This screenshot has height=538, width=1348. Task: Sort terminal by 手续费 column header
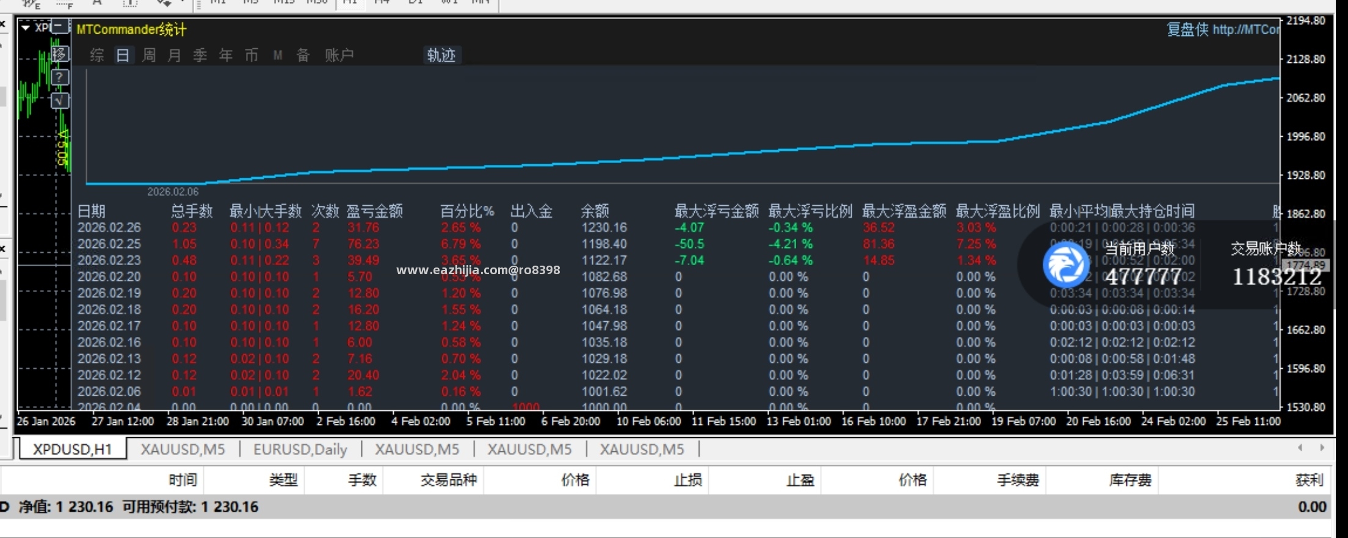pyautogui.click(x=1018, y=480)
